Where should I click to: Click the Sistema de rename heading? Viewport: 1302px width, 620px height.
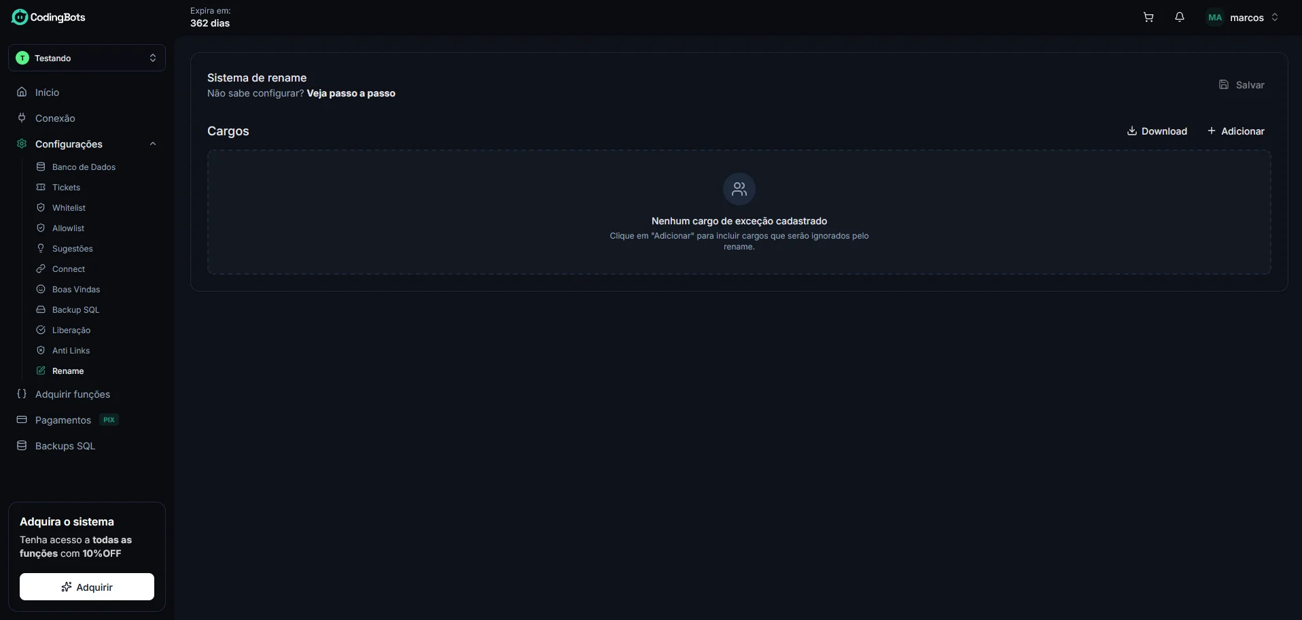click(257, 77)
